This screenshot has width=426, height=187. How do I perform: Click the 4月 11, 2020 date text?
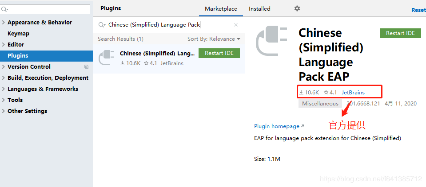(401, 104)
